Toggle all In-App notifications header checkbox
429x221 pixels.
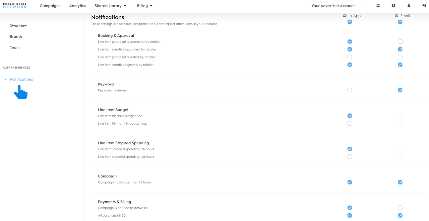[x=350, y=22]
